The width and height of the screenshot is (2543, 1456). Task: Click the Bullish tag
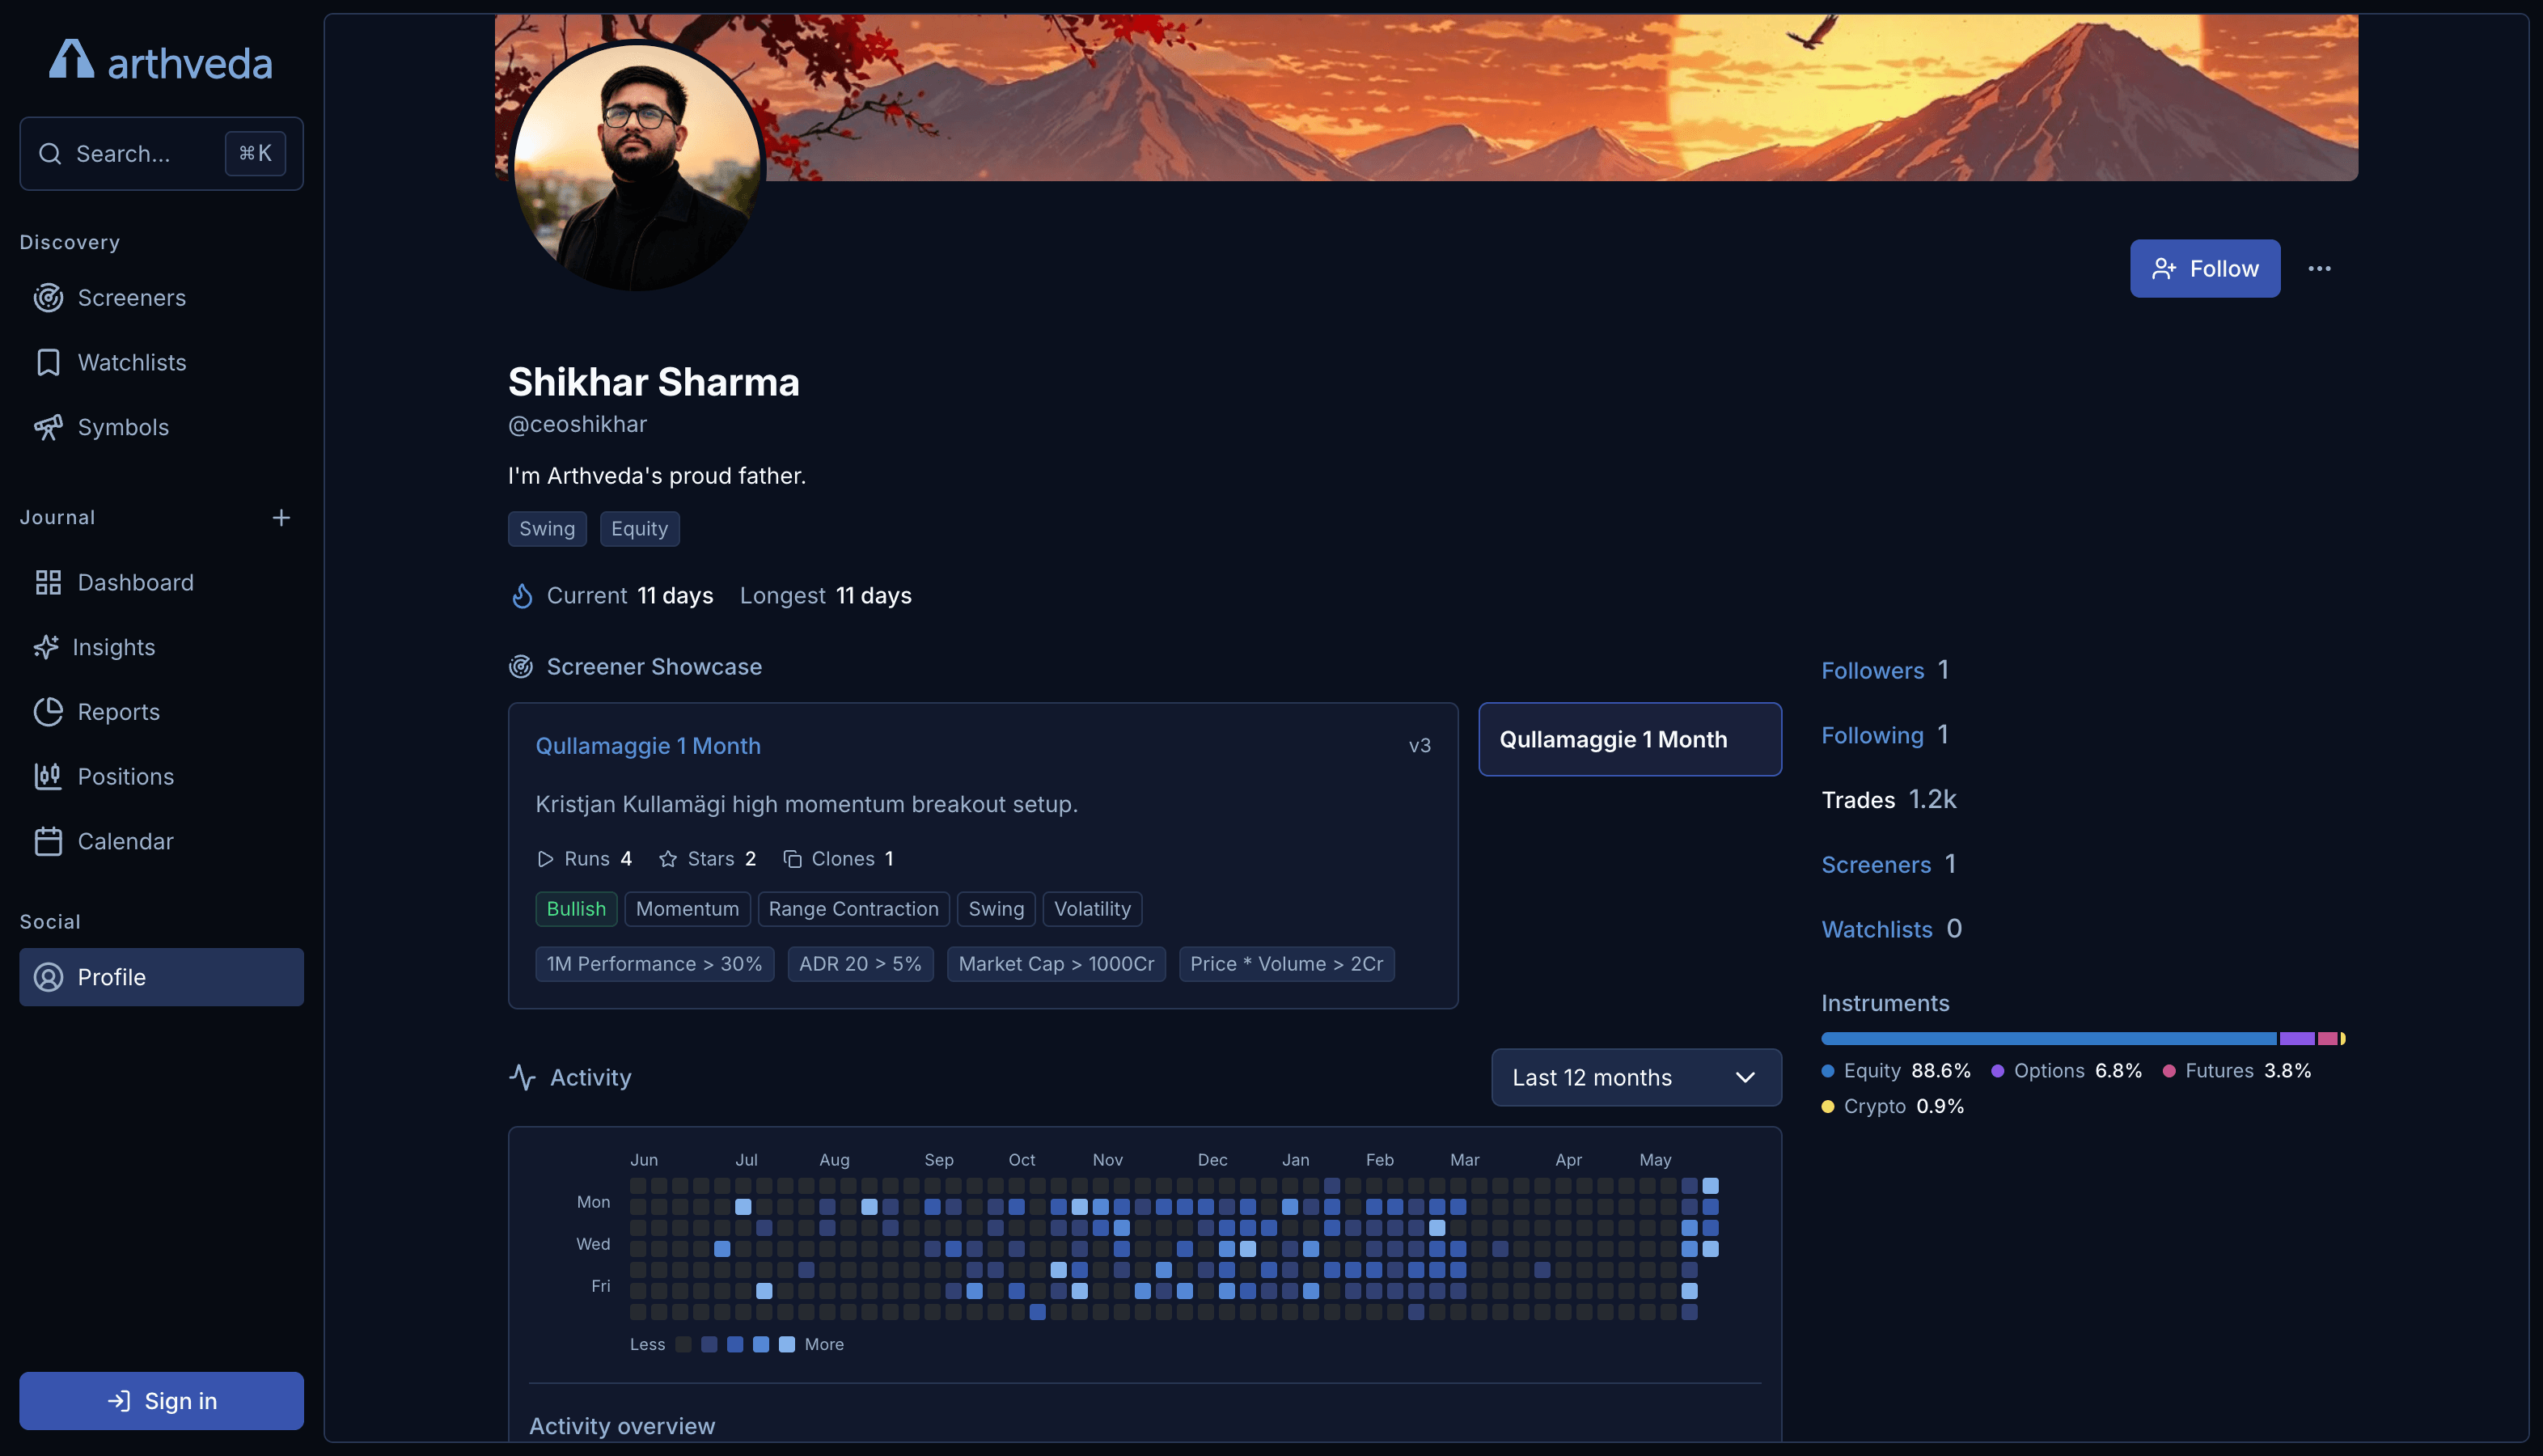[576, 909]
